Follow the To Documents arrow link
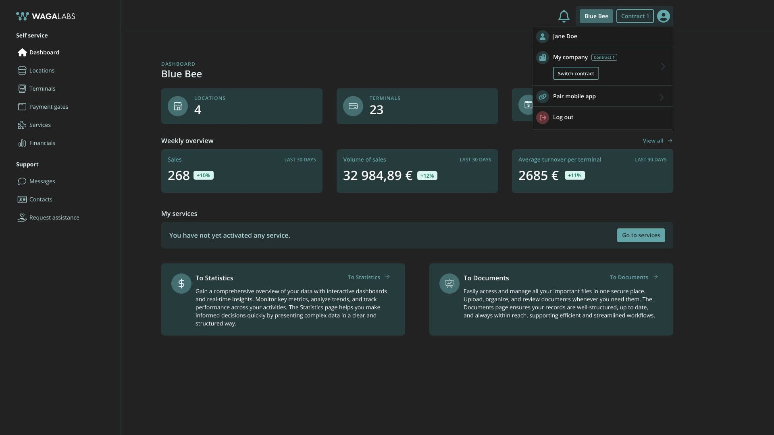This screenshot has height=435, width=774. [633, 277]
